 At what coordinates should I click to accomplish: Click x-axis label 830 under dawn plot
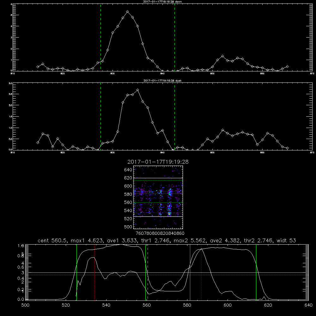[112, 74]
